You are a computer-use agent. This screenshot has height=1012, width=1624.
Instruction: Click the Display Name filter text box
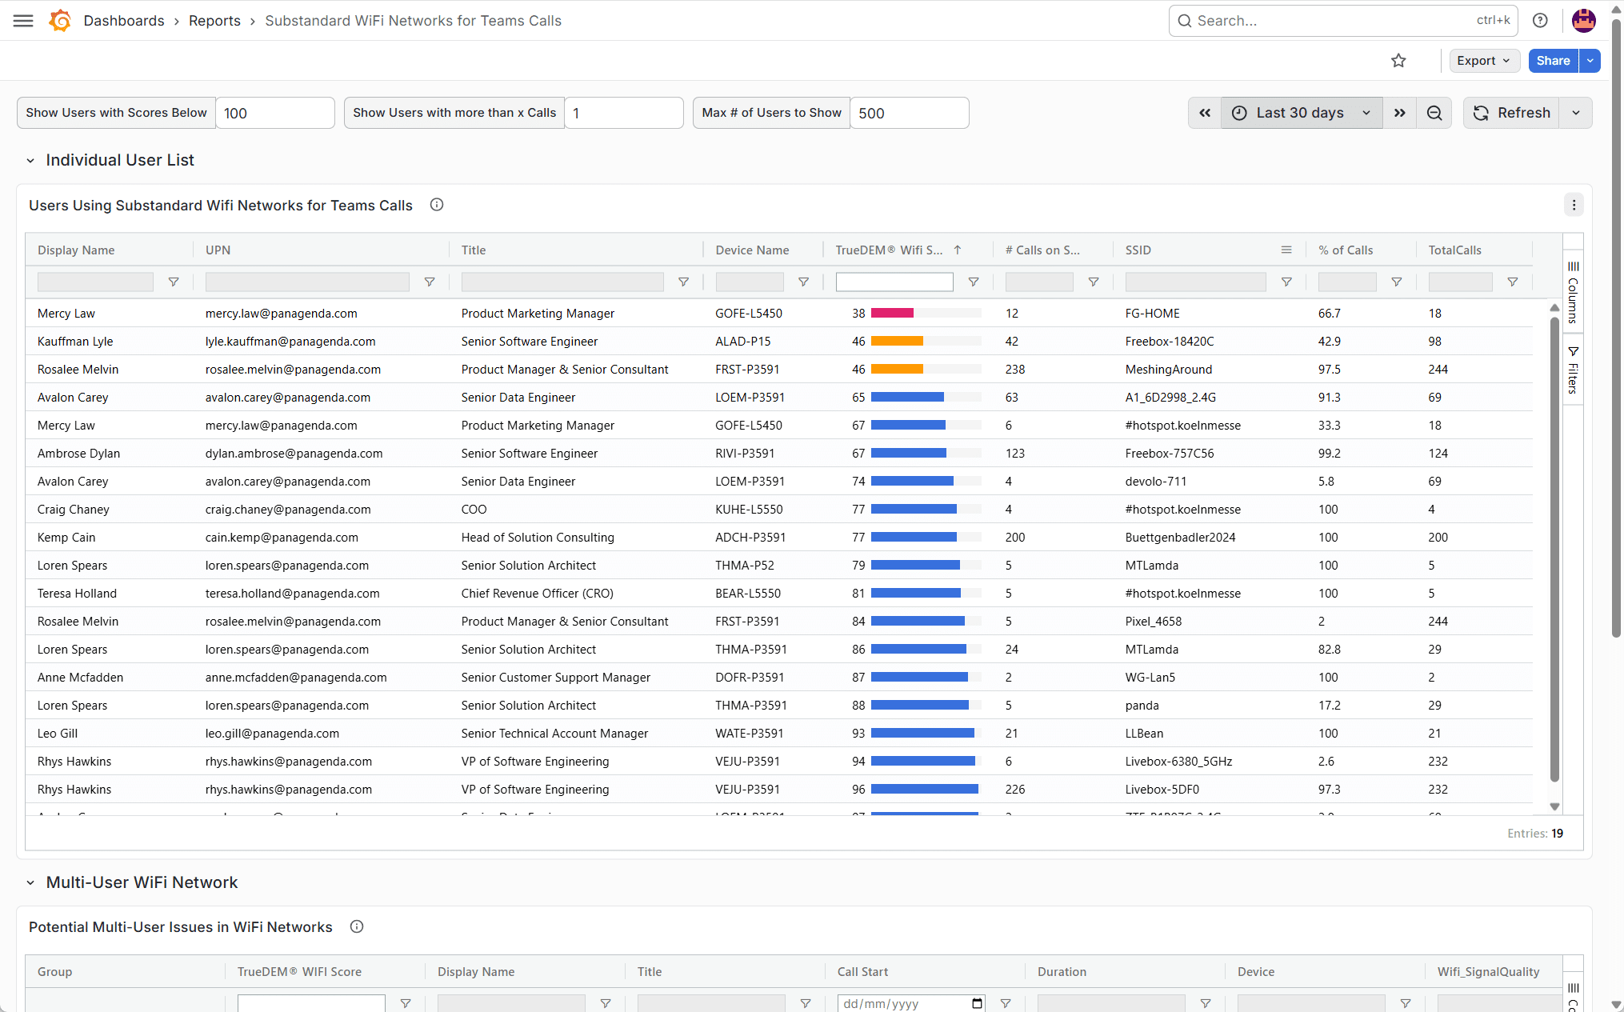(95, 282)
